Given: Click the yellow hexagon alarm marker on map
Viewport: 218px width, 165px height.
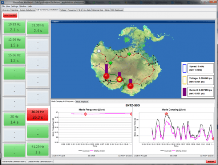Looking at the screenshot, I should [x=120, y=79].
